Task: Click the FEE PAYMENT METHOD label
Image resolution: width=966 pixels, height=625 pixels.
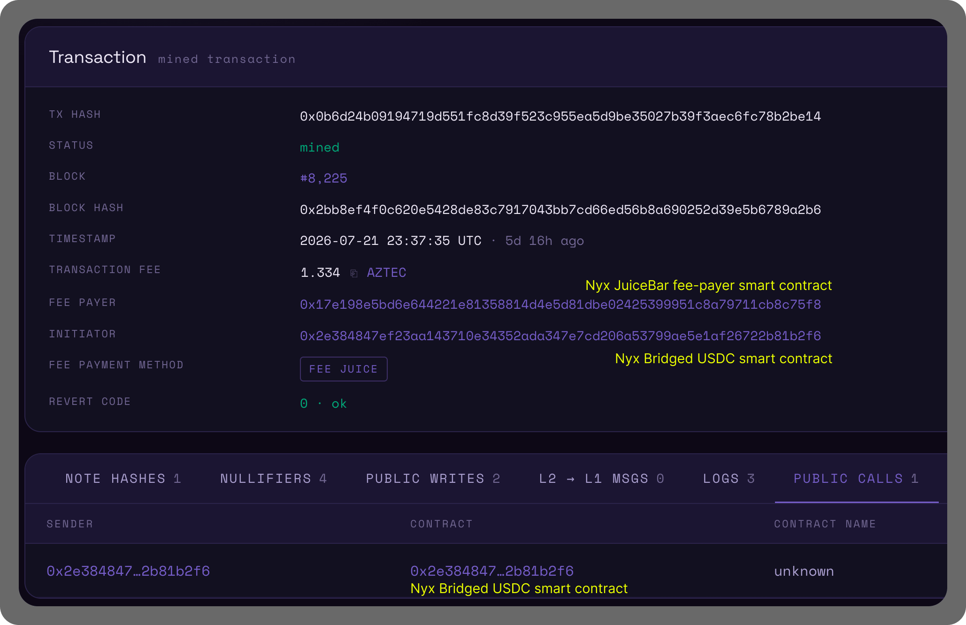Action: click(x=116, y=365)
